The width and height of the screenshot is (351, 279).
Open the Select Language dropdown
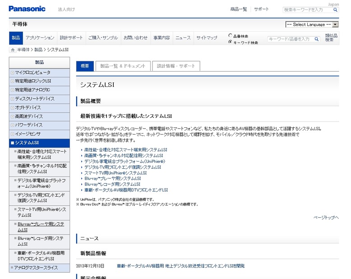tap(312, 25)
